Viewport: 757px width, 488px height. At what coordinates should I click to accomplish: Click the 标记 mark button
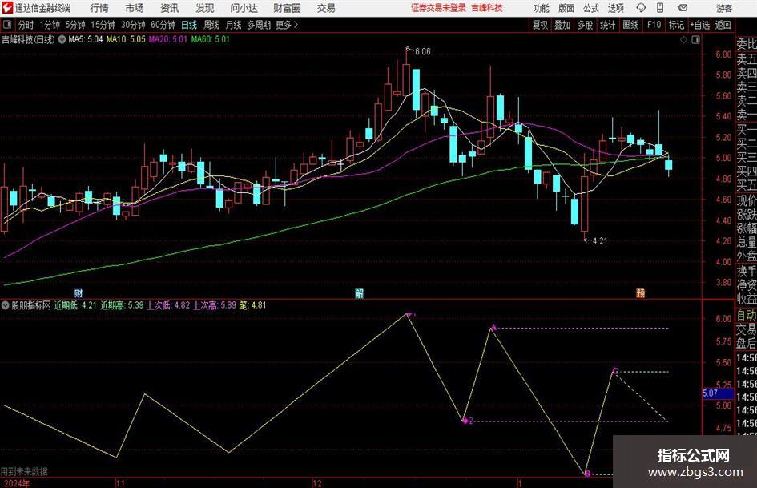[x=676, y=25]
